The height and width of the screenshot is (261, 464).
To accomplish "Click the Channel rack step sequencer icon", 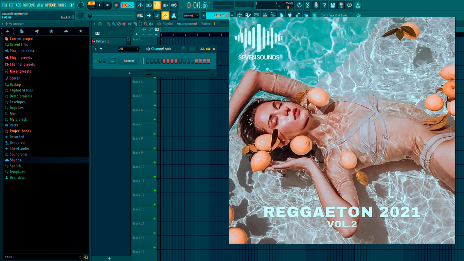I will coord(208,49).
